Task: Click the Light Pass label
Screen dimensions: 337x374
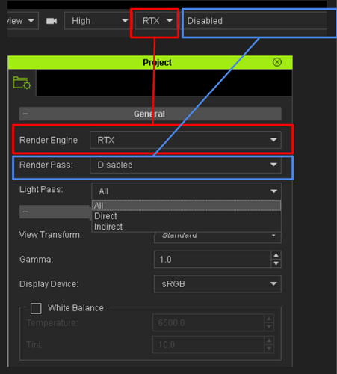Action: click(x=41, y=189)
